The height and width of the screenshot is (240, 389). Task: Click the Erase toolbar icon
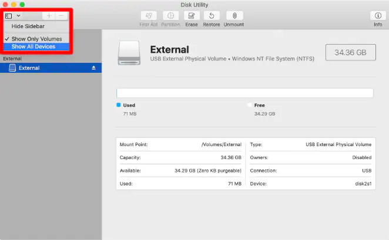pyautogui.click(x=192, y=16)
